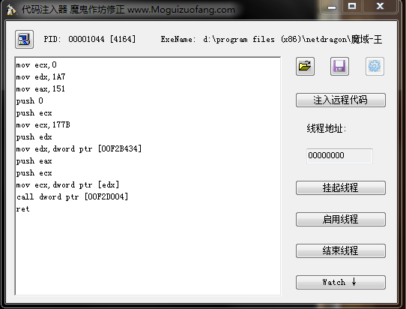
Task: Click the 'call dword ptr [00F2D004]' line
Action: [72, 196]
